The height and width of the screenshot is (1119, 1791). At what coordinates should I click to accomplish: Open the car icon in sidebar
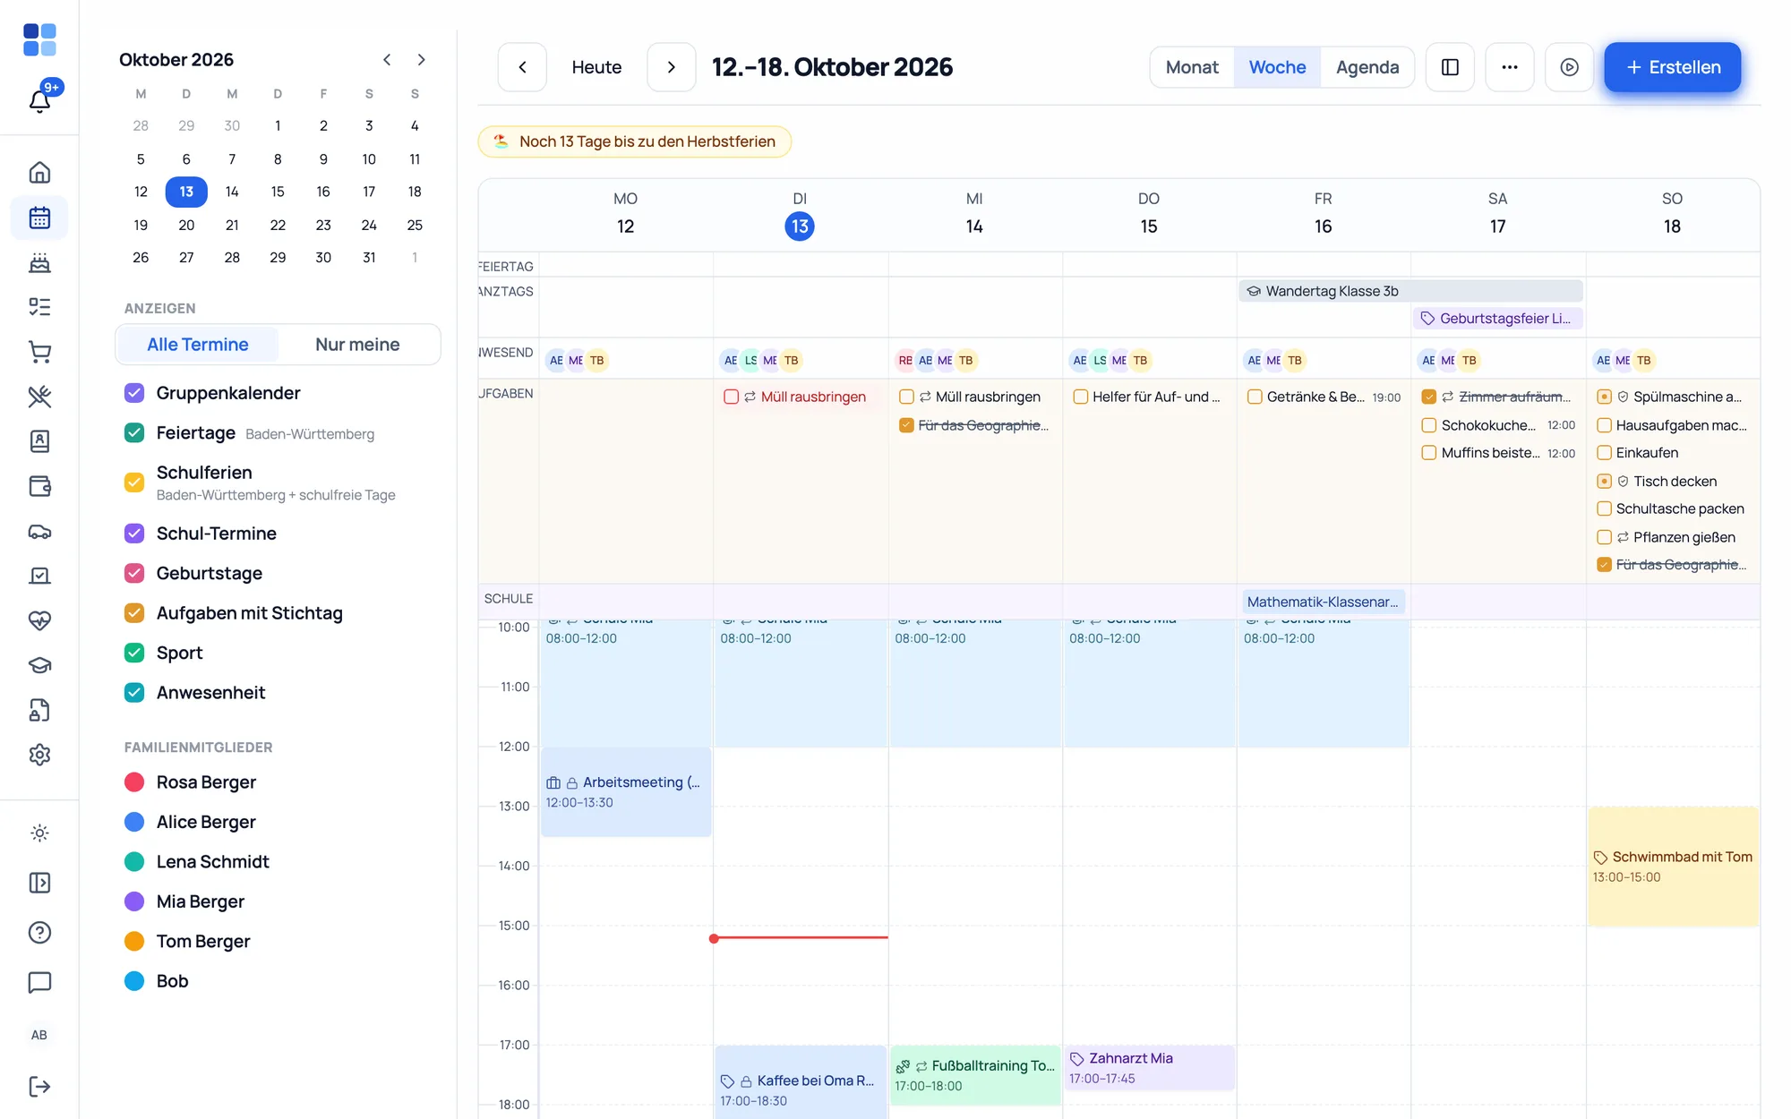click(39, 531)
